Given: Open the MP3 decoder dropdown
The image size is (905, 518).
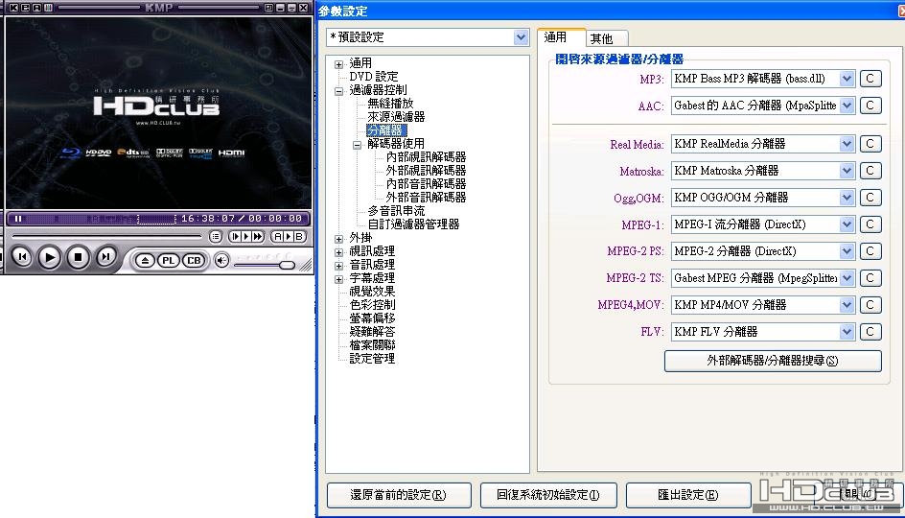Looking at the screenshot, I should pyautogui.click(x=847, y=79).
